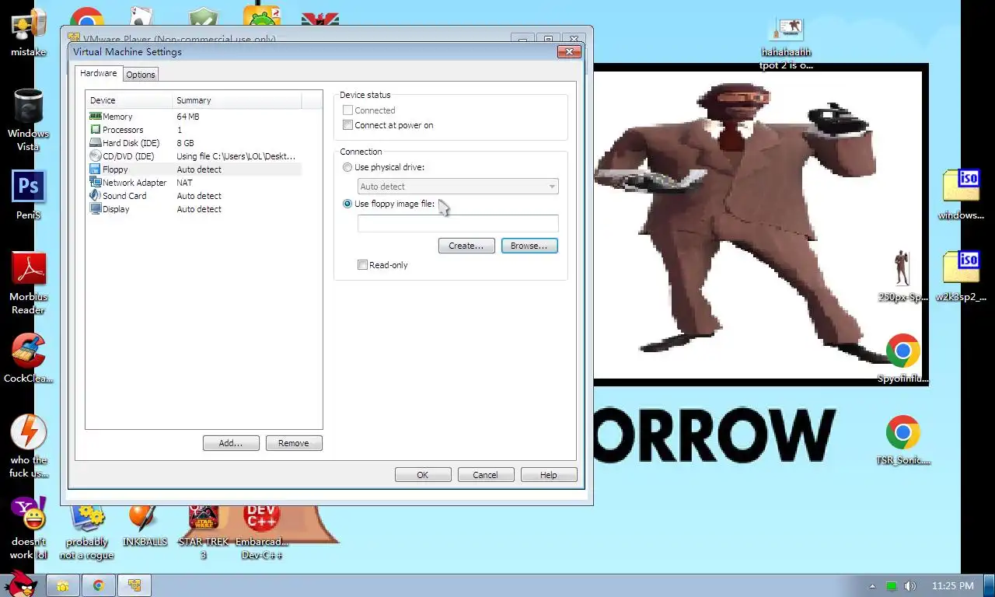The width and height of the screenshot is (995, 597).
Task: Click the Cancel button
Action: [x=486, y=475]
